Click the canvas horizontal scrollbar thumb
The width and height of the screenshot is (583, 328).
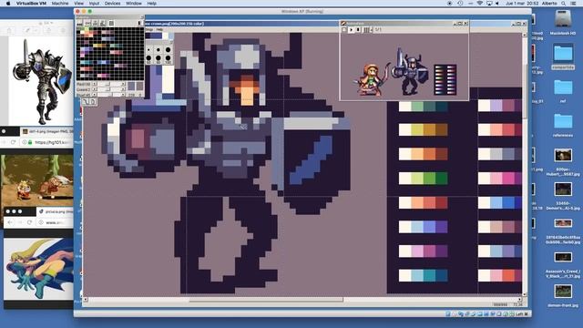[266, 300]
